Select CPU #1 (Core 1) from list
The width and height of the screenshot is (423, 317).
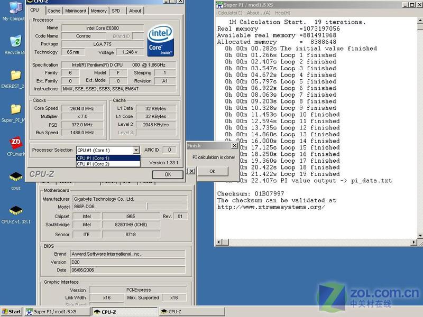tap(108, 158)
